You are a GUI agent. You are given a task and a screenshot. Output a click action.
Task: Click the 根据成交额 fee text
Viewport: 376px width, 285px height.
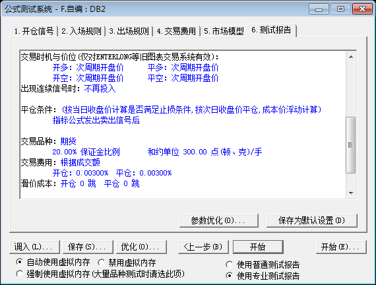click(80, 162)
